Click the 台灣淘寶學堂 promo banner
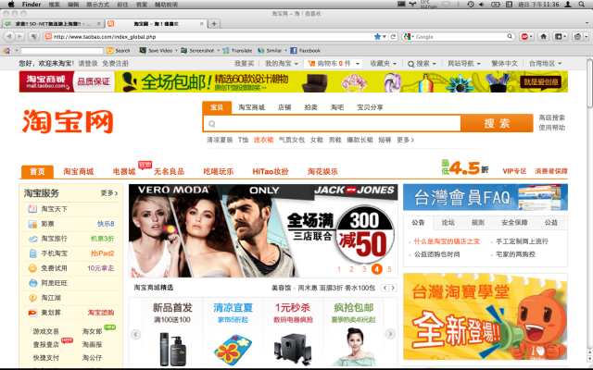This screenshot has width=593, height=370. pyautogui.click(x=486, y=316)
